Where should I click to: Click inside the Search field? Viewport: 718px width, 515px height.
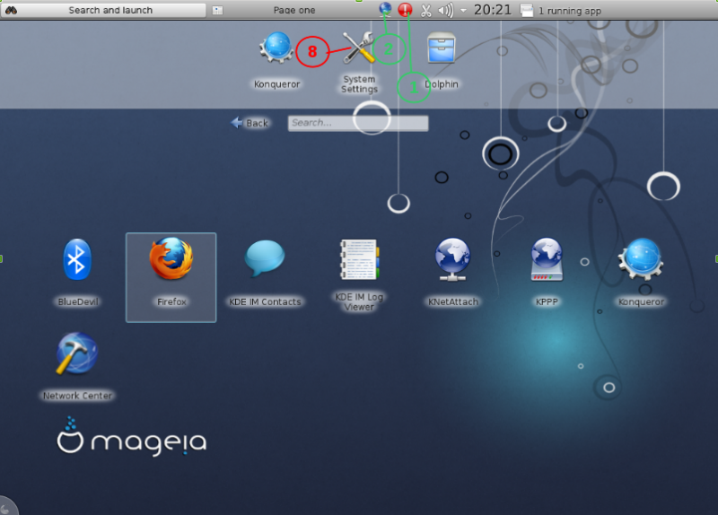(x=358, y=123)
